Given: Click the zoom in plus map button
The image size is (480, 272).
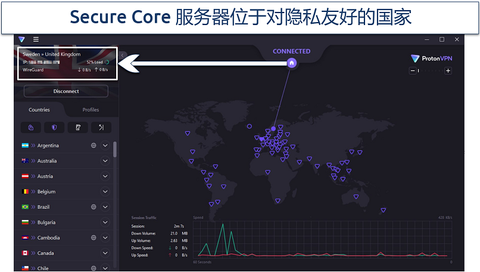Looking at the screenshot, I should [448, 71].
